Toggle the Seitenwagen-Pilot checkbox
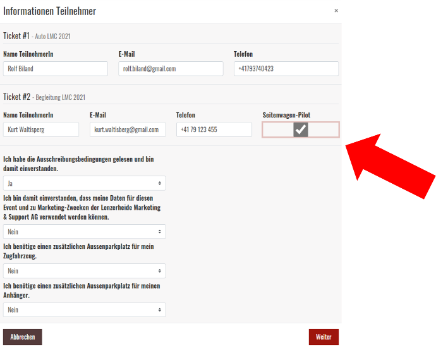This screenshot has height=348, width=436. [301, 129]
